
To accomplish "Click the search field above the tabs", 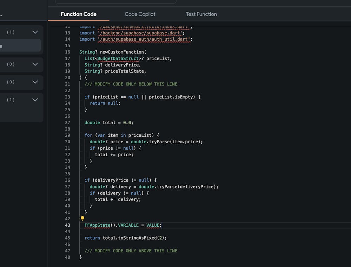I will (x=115, y=1).
